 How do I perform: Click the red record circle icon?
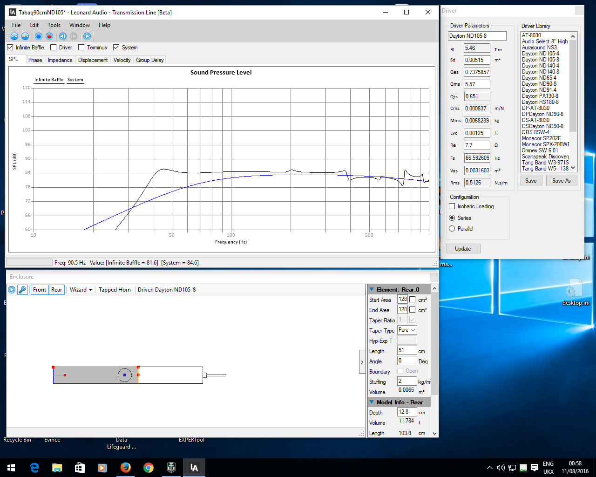click(49, 36)
